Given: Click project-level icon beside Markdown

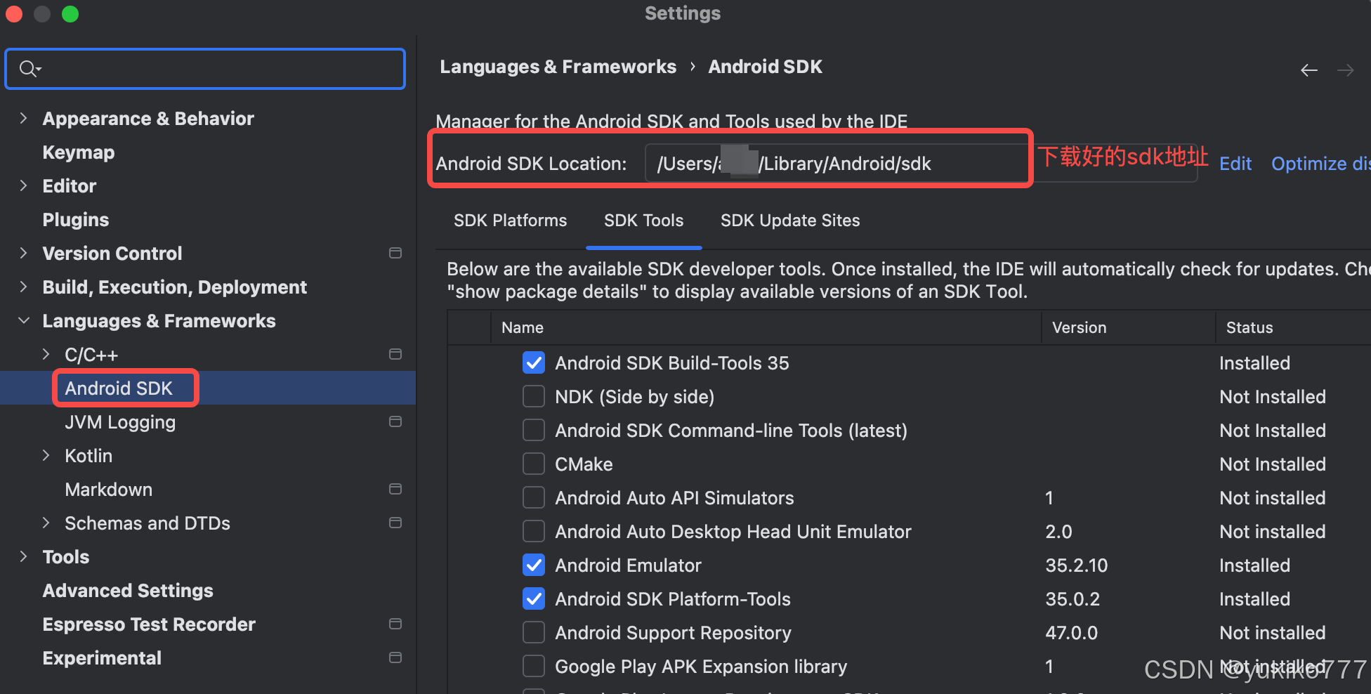Looking at the screenshot, I should 395,489.
